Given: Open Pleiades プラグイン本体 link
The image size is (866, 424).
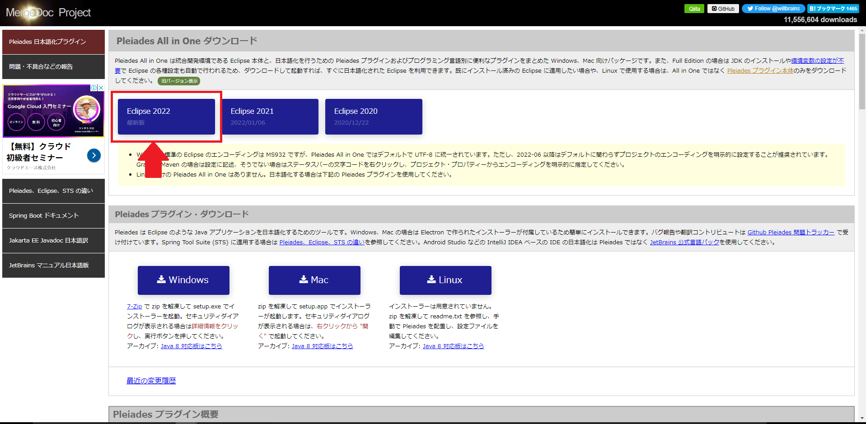Looking at the screenshot, I should pos(760,70).
